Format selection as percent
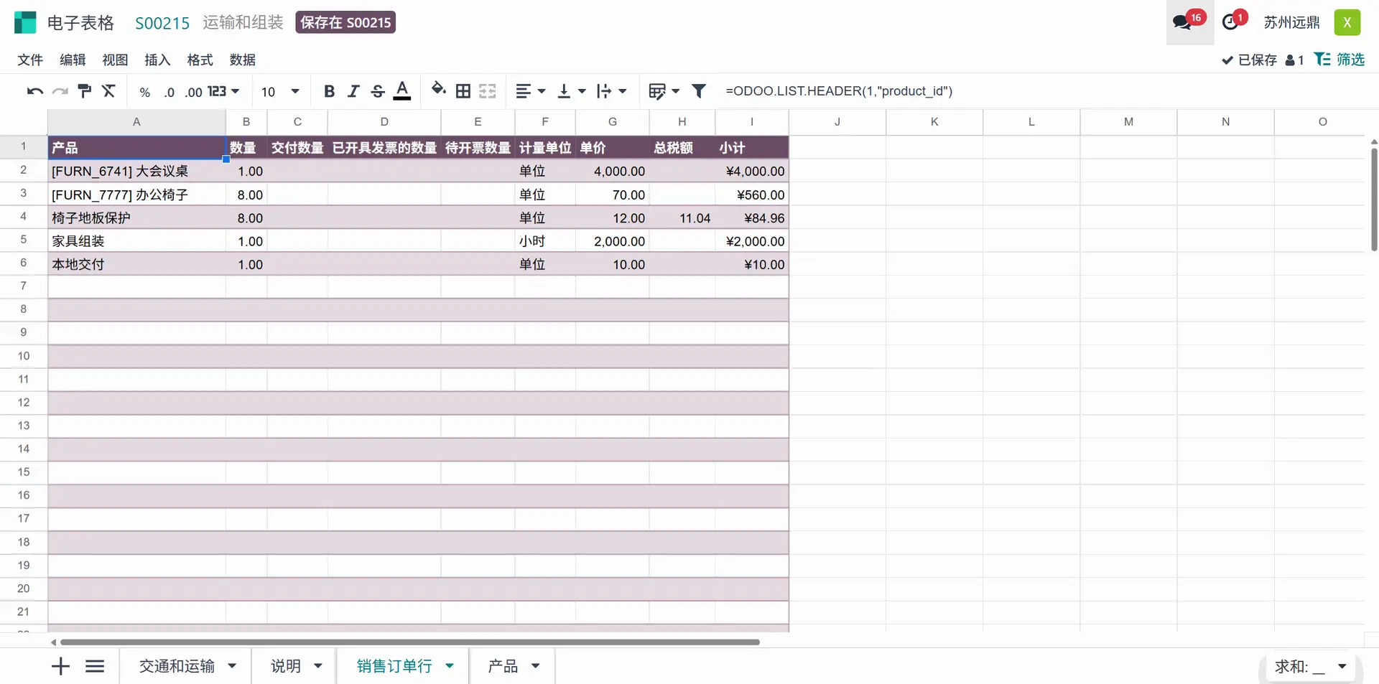Image resolution: width=1379 pixels, height=684 pixels. [x=144, y=92]
